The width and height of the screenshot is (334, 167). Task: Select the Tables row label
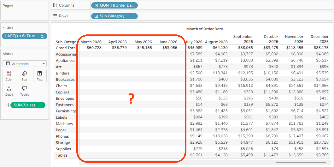[x=62, y=155]
